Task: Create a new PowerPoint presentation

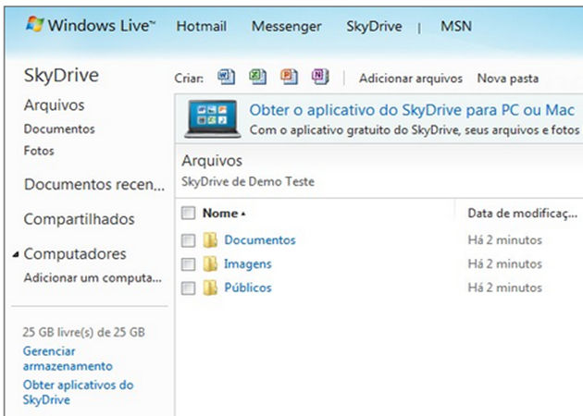Action: (x=289, y=78)
